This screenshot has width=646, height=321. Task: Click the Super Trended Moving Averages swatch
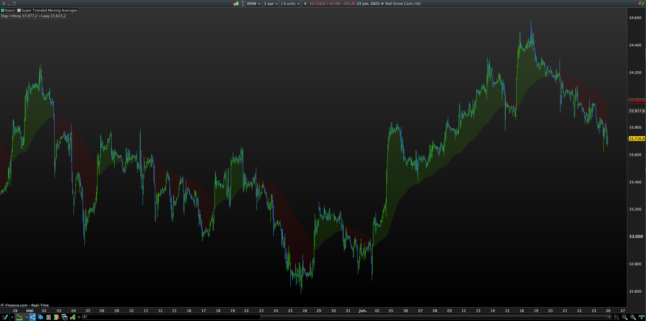pyautogui.click(x=19, y=10)
